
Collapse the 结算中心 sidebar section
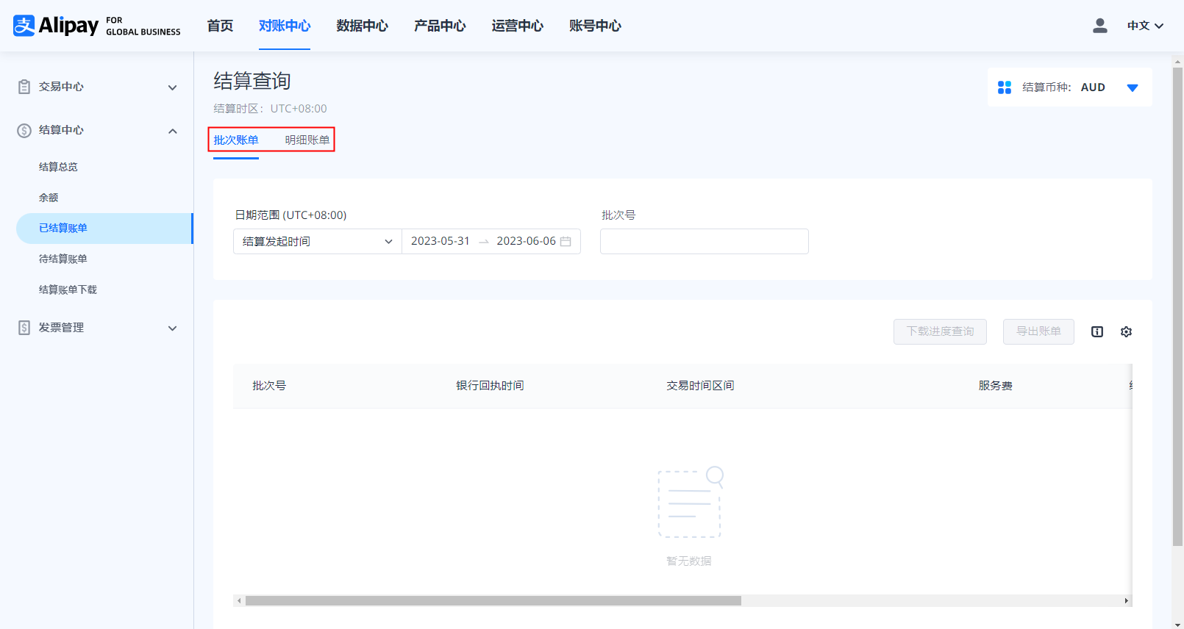click(x=172, y=131)
